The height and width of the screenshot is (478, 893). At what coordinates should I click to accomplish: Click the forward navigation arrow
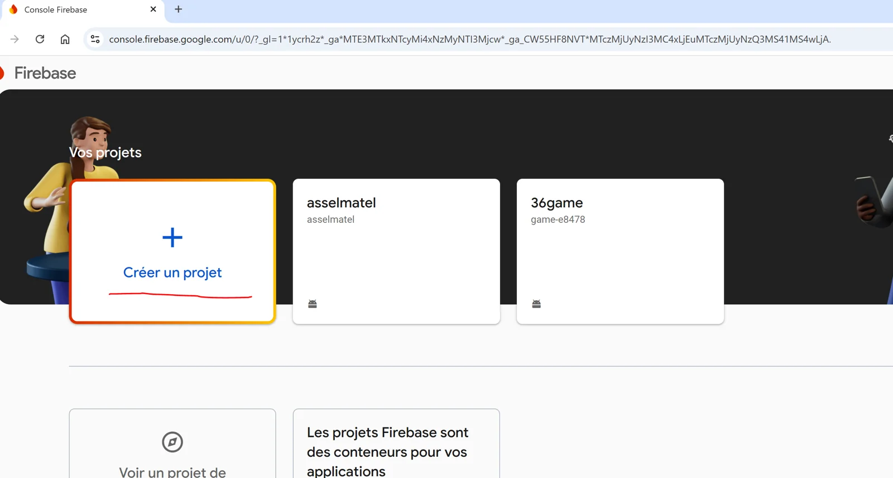pos(15,39)
